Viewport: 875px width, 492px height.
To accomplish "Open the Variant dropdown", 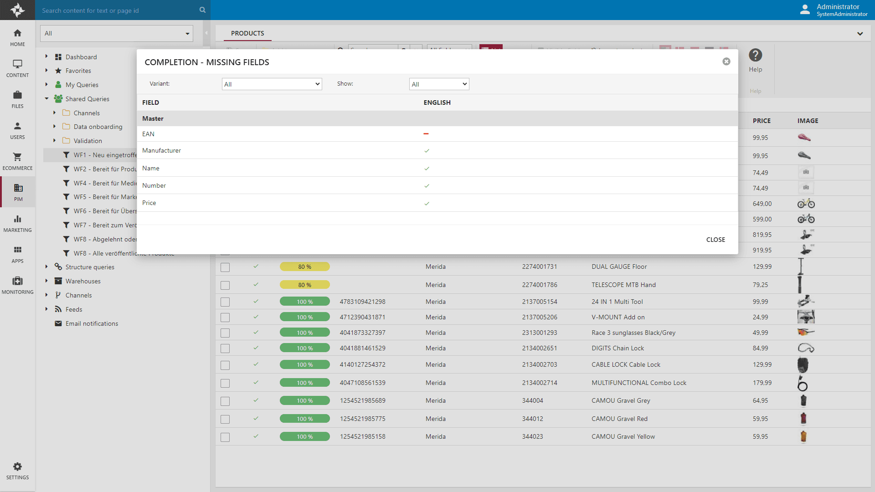I will click(x=272, y=84).
